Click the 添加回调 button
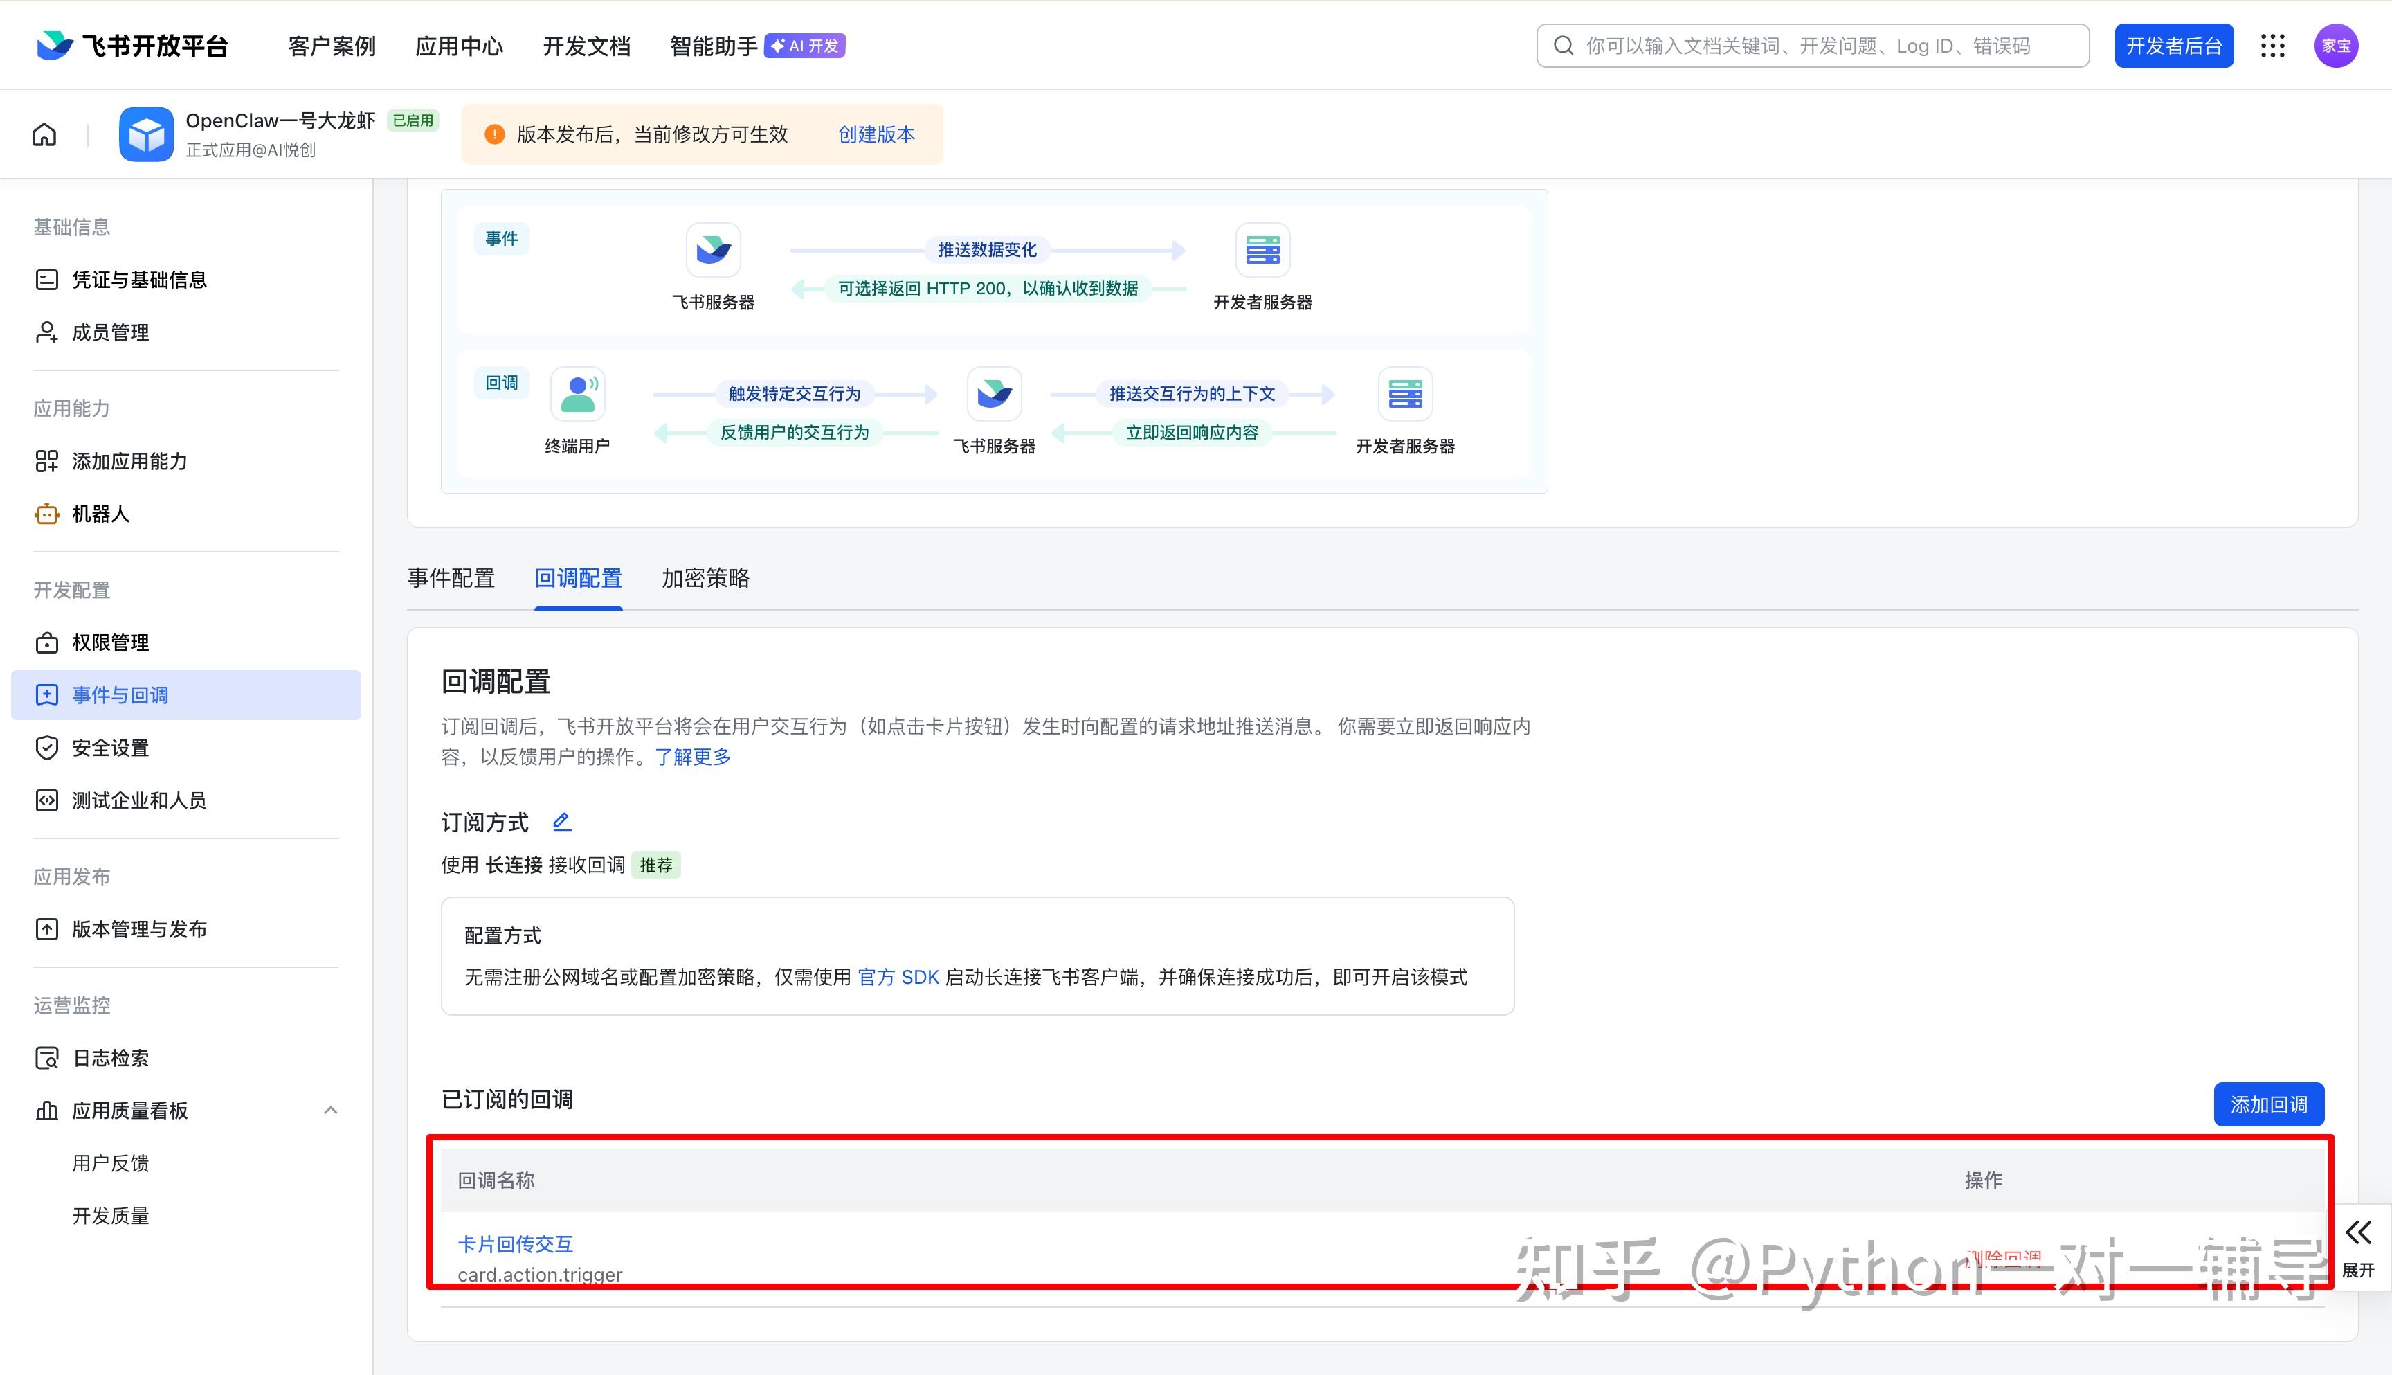 tap(2268, 1104)
